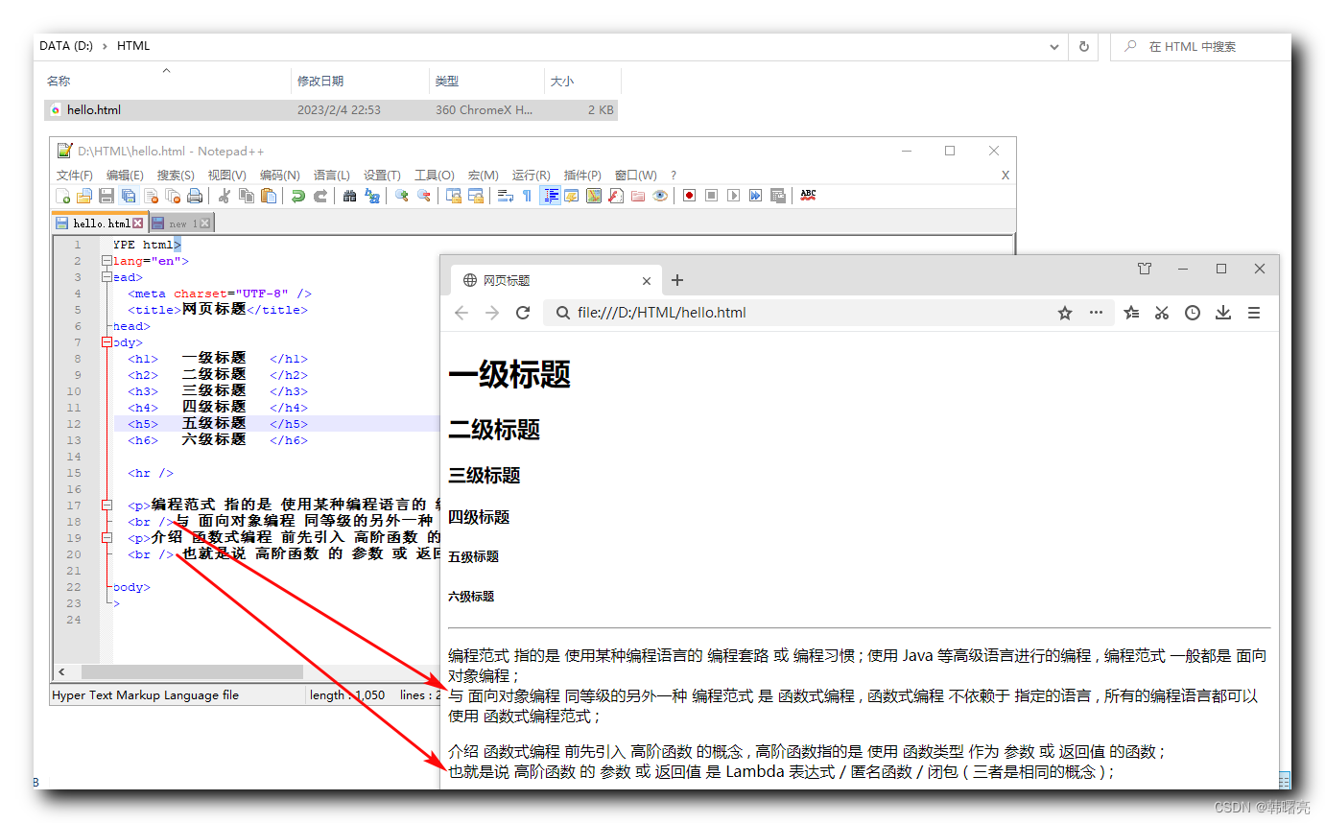The width and height of the screenshot is (1325, 823).
Task: Open 文件(F) menu in Notepad++
Action: (75, 175)
